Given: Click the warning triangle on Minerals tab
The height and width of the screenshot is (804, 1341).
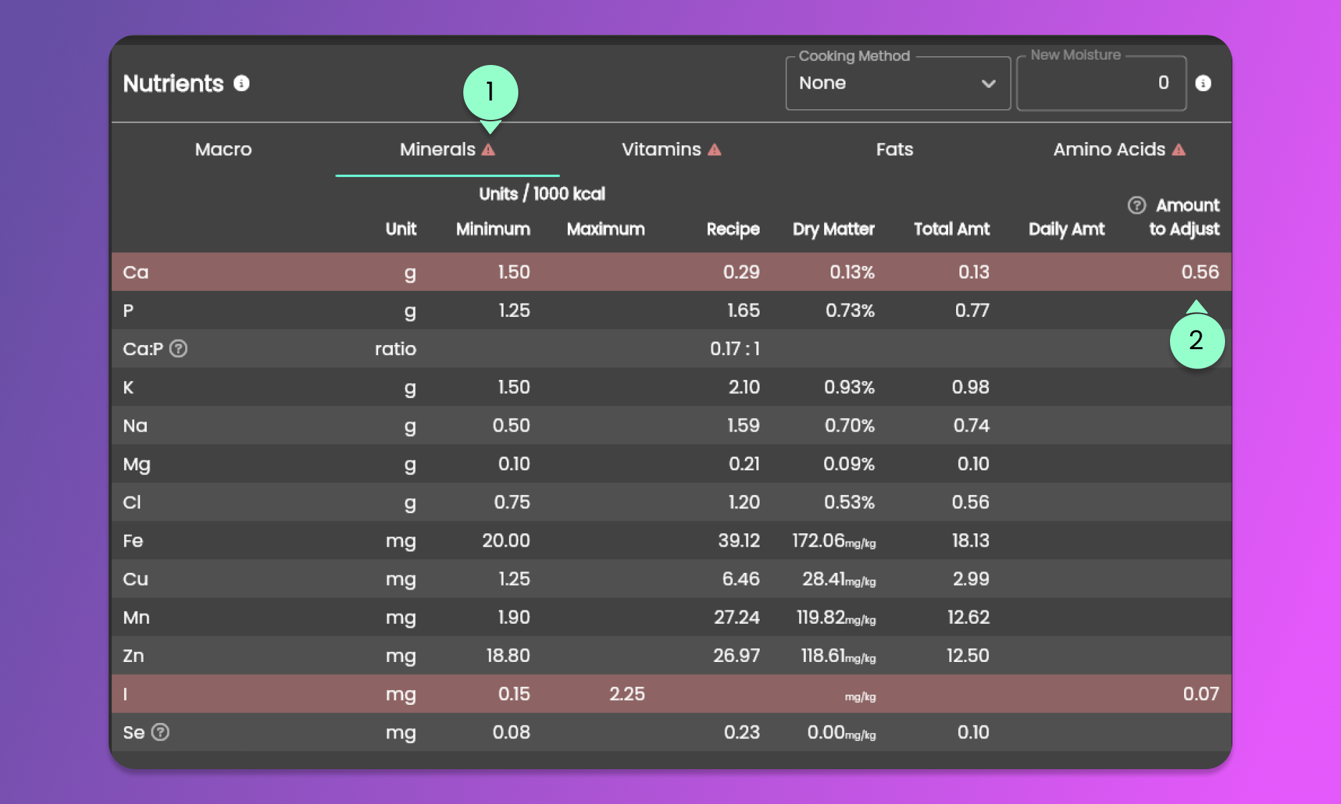Looking at the screenshot, I should pyautogui.click(x=489, y=149).
